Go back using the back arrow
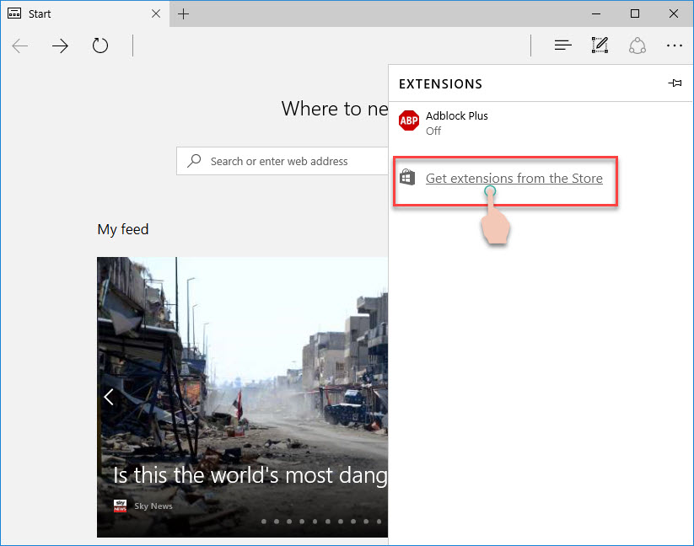The height and width of the screenshot is (546, 694). pos(20,45)
